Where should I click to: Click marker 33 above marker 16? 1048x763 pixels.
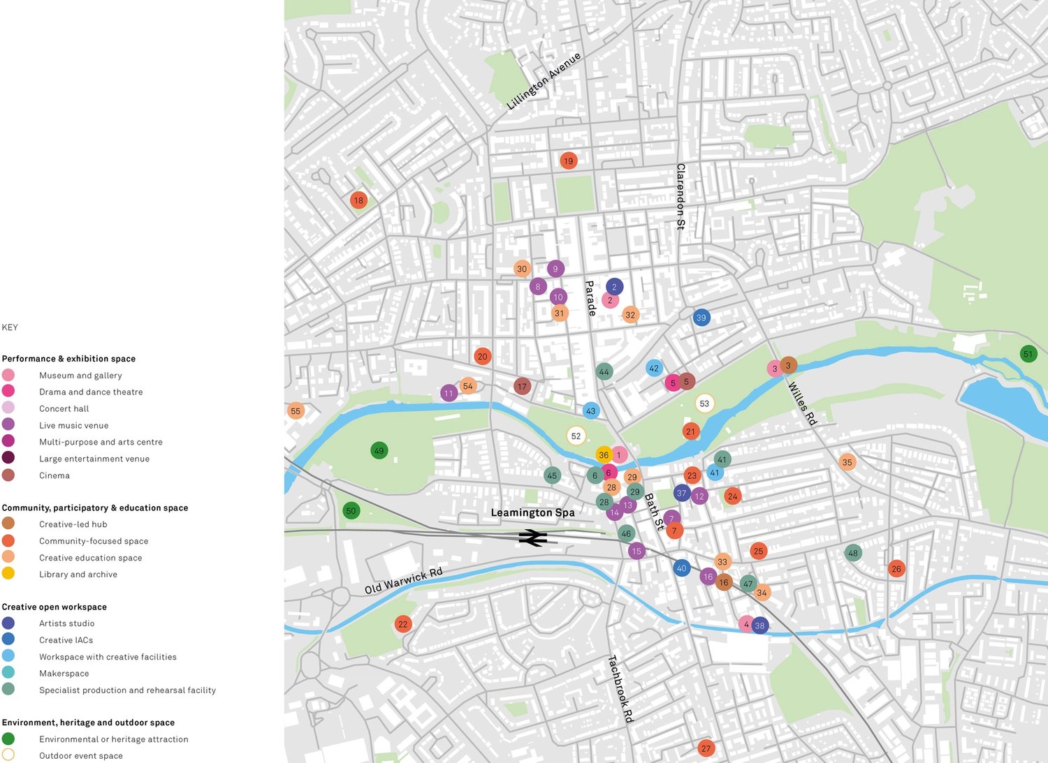coord(722,562)
